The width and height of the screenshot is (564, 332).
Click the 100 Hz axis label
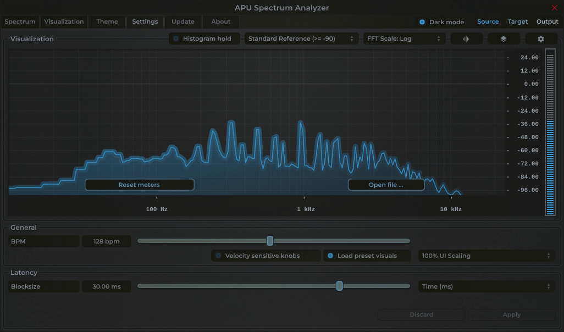click(x=157, y=209)
